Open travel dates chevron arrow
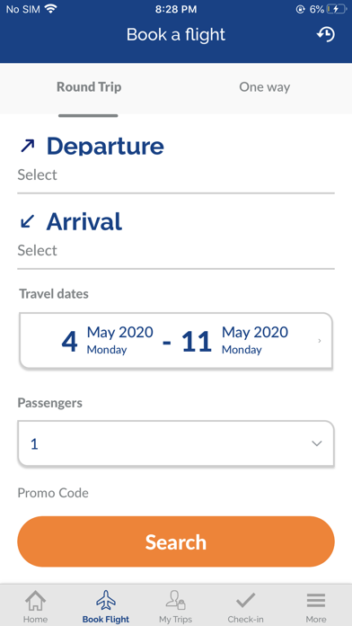The height and width of the screenshot is (626, 352). point(320,341)
